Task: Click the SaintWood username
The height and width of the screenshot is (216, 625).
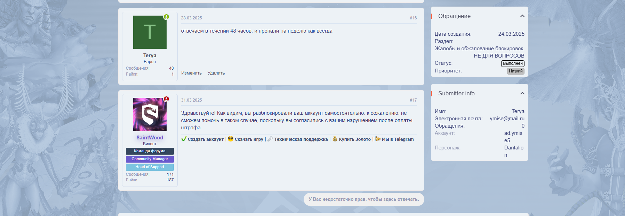Action: [x=150, y=138]
